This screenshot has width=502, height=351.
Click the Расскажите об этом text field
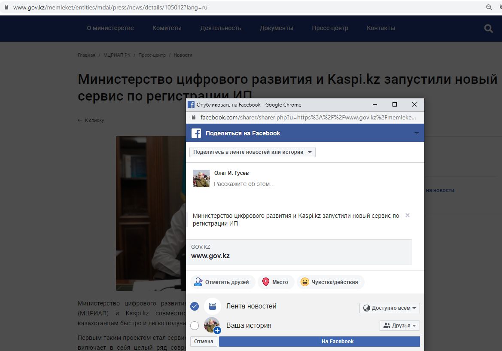point(244,184)
